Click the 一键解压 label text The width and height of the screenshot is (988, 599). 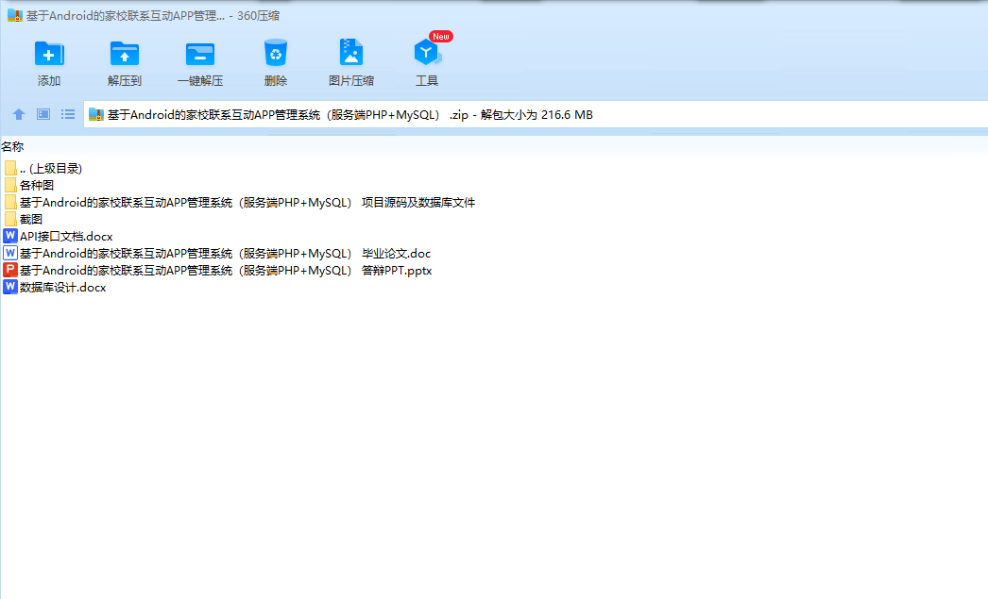click(x=200, y=80)
